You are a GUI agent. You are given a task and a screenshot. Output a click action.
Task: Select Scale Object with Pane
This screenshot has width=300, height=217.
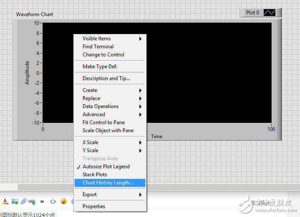(110, 131)
